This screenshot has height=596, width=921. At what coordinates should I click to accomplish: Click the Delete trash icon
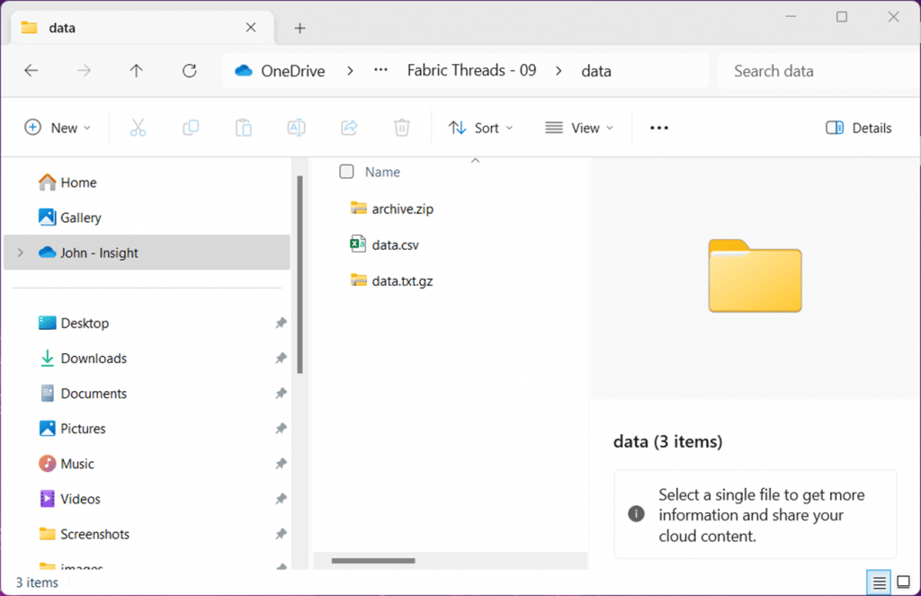tap(402, 128)
